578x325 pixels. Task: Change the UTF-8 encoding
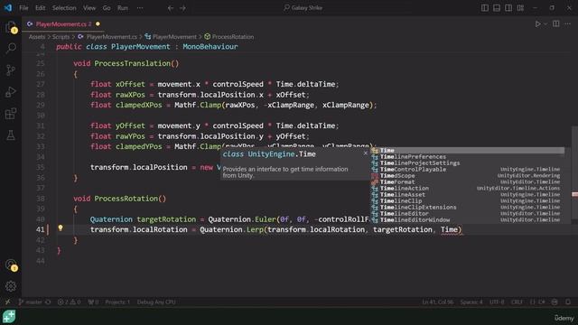coord(497,302)
